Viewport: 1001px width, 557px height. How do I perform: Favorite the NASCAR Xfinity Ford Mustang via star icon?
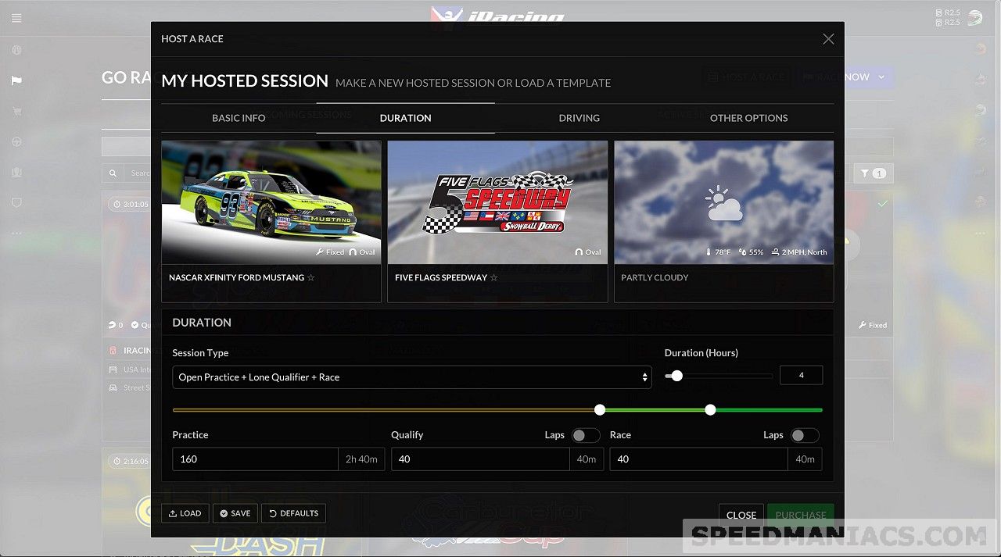[310, 277]
